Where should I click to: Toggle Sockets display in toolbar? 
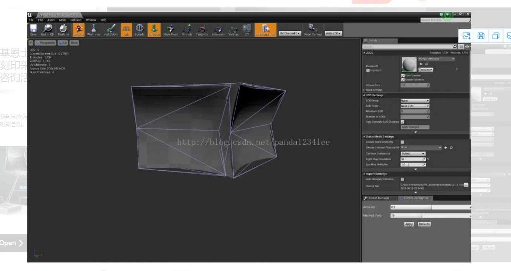pos(79,30)
